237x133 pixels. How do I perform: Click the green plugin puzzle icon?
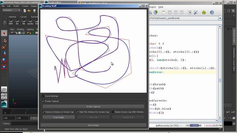(204, 12)
